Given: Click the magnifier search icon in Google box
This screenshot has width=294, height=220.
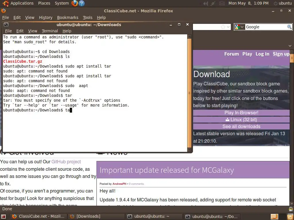Looking at the screenshot, I should (x=289, y=27).
